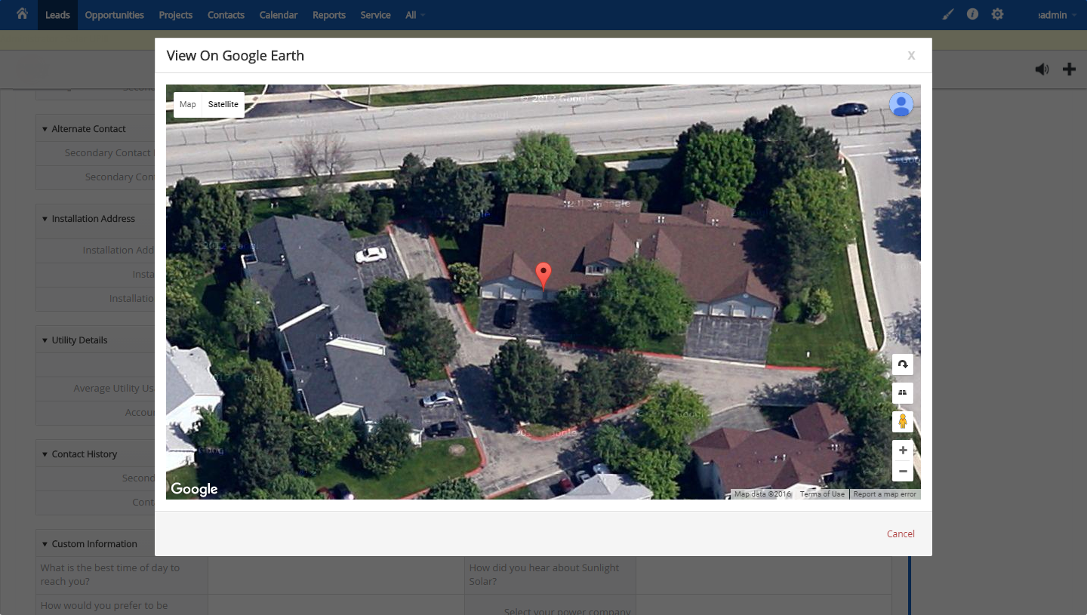The image size is (1087, 615).
Task: Click the Home icon in the navbar
Action: click(x=22, y=14)
